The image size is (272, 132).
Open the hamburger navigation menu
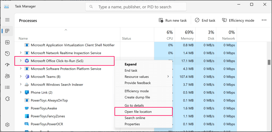tap(7, 20)
